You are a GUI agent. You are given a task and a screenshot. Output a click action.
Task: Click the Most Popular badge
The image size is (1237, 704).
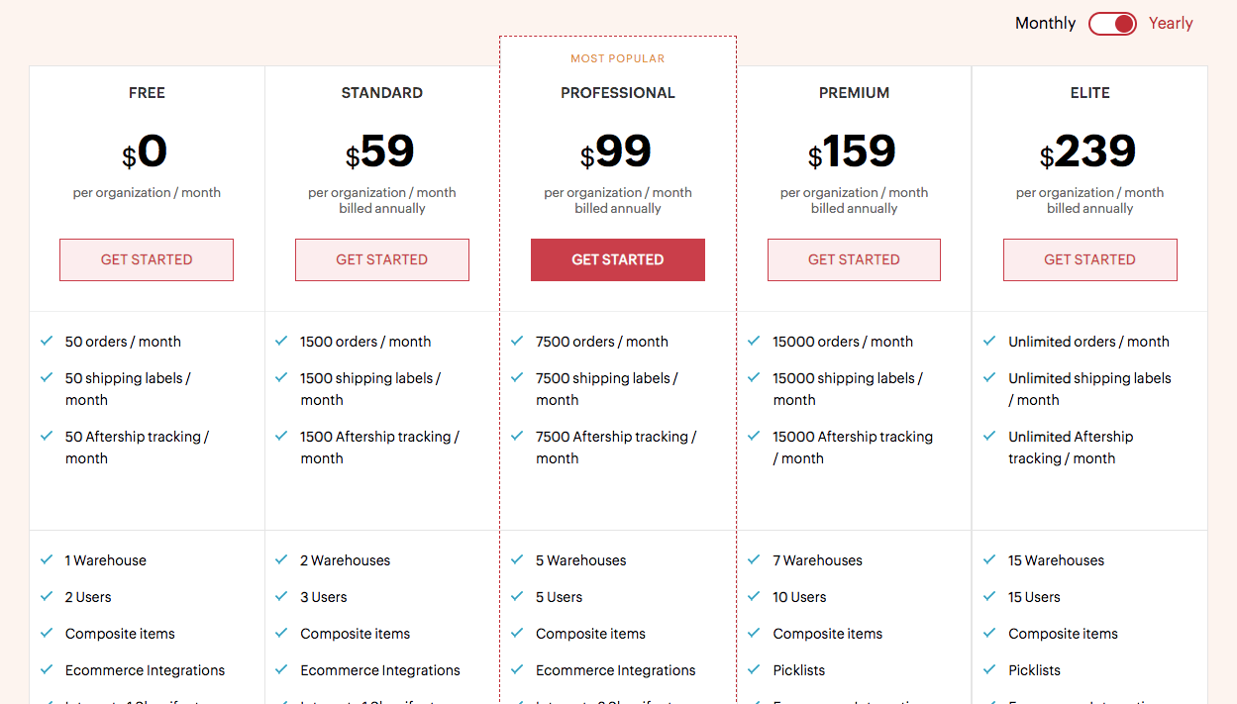point(618,58)
